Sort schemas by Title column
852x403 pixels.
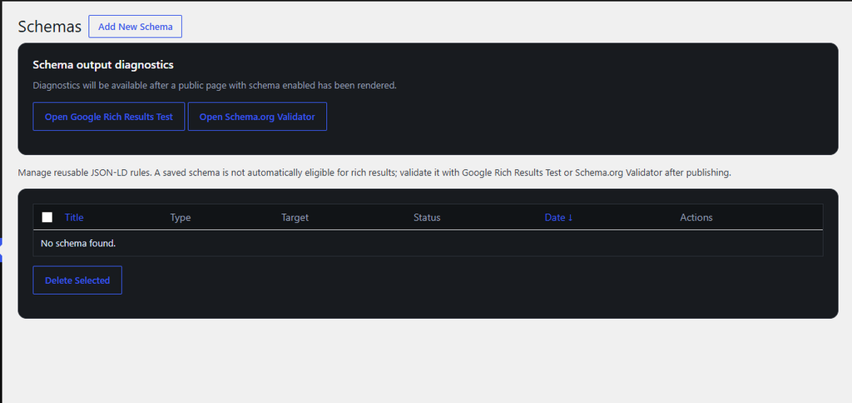pos(74,217)
